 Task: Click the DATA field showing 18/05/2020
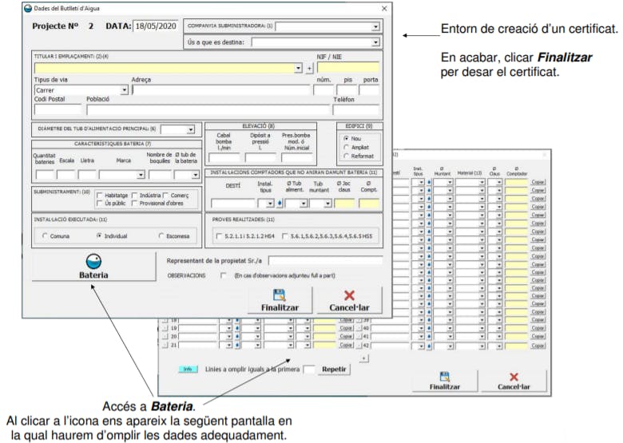[x=156, y=26]
